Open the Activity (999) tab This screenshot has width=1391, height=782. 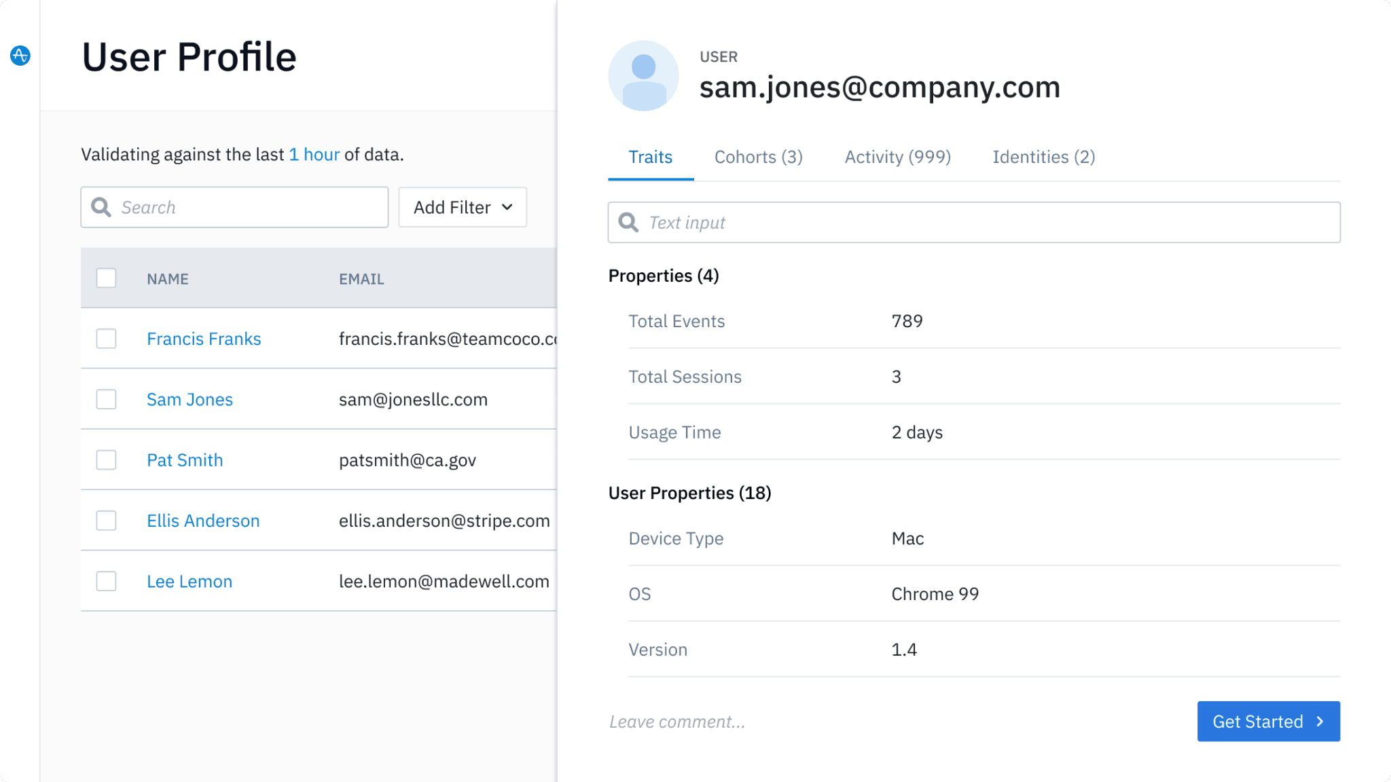pyautogui.click(x=897, y=157)
